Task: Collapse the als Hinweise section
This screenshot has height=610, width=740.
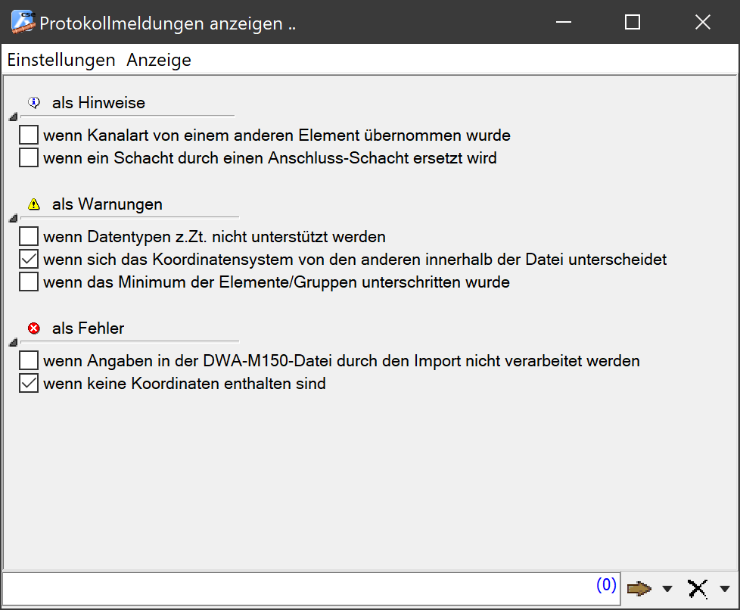Action: tap(12, 117)
